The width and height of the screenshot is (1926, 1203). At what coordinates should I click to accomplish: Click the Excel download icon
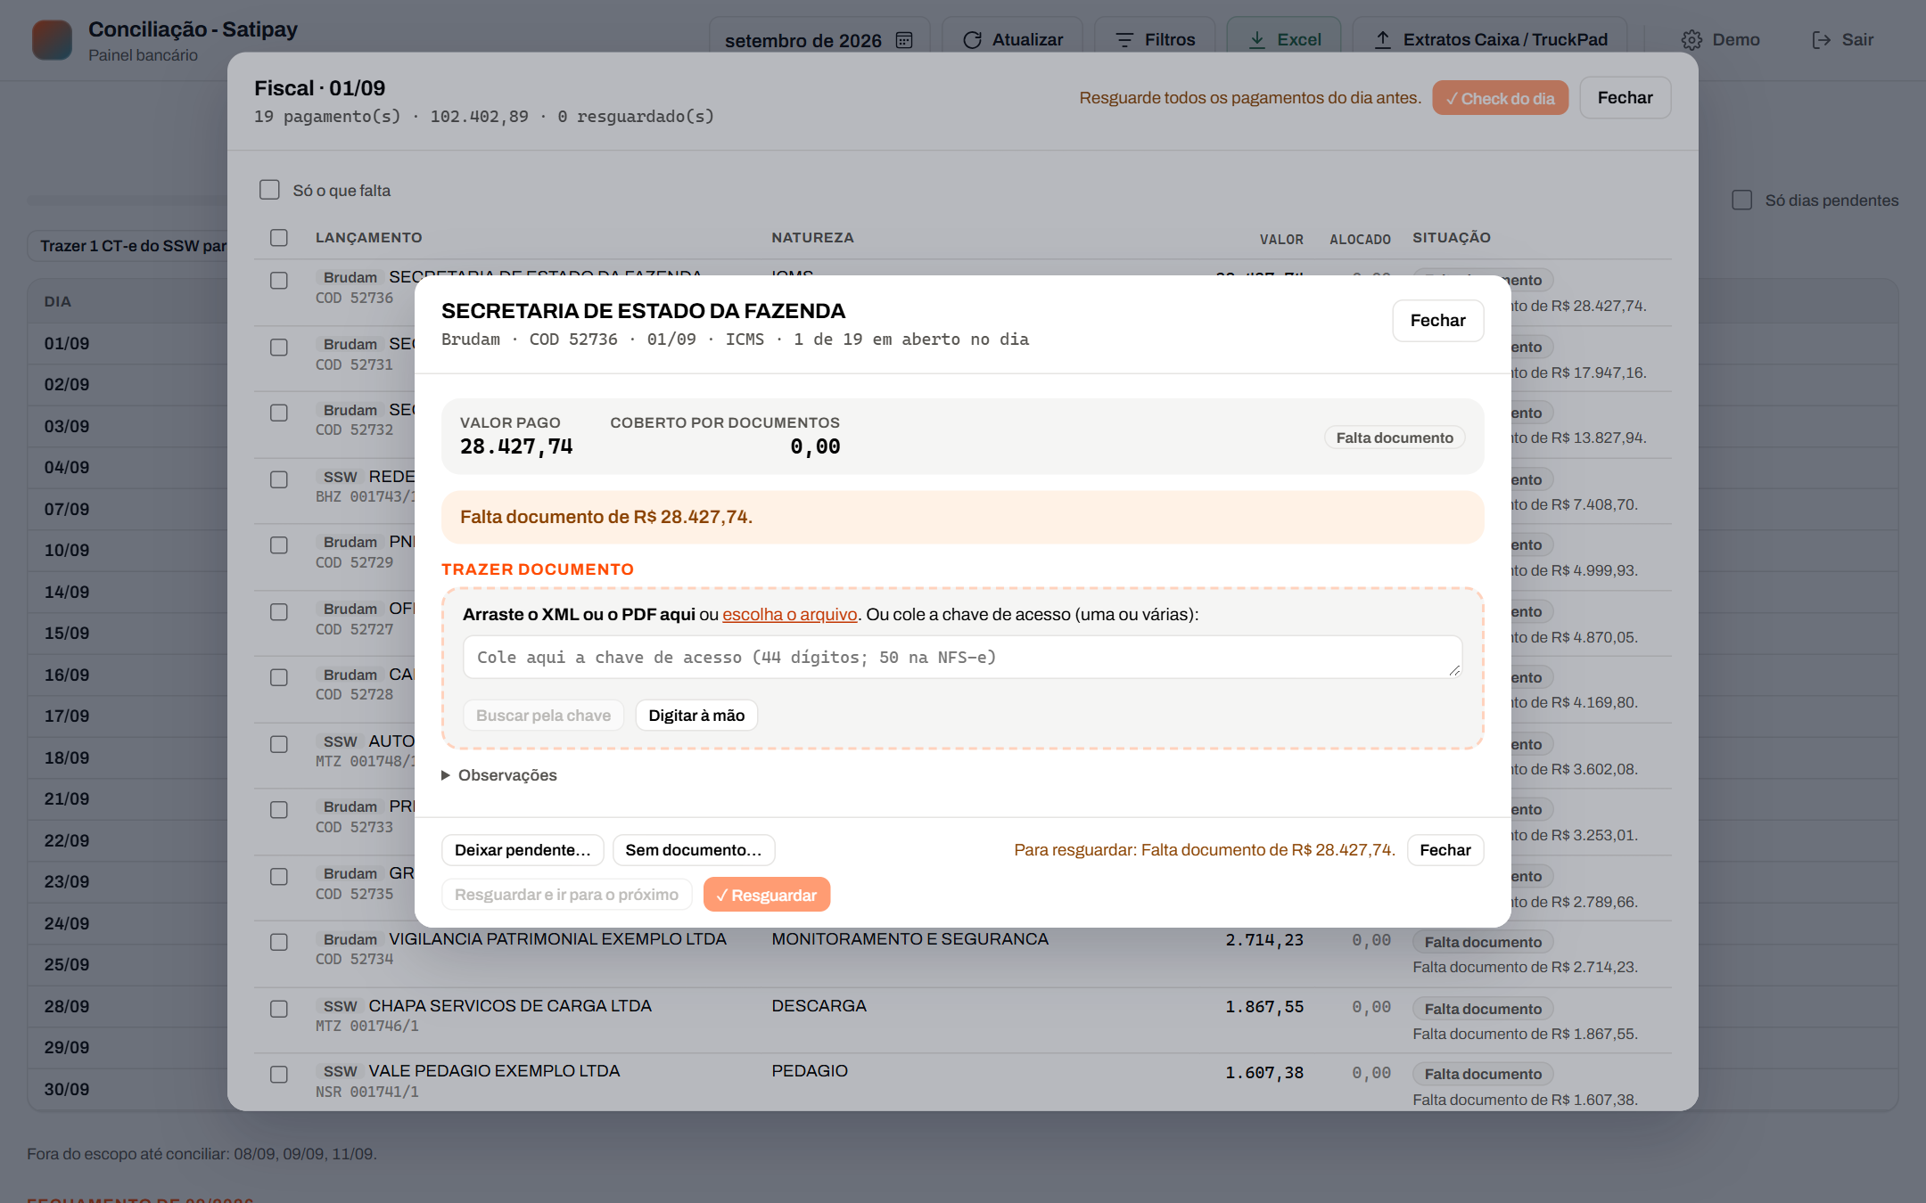click(x=1257, y=40)
